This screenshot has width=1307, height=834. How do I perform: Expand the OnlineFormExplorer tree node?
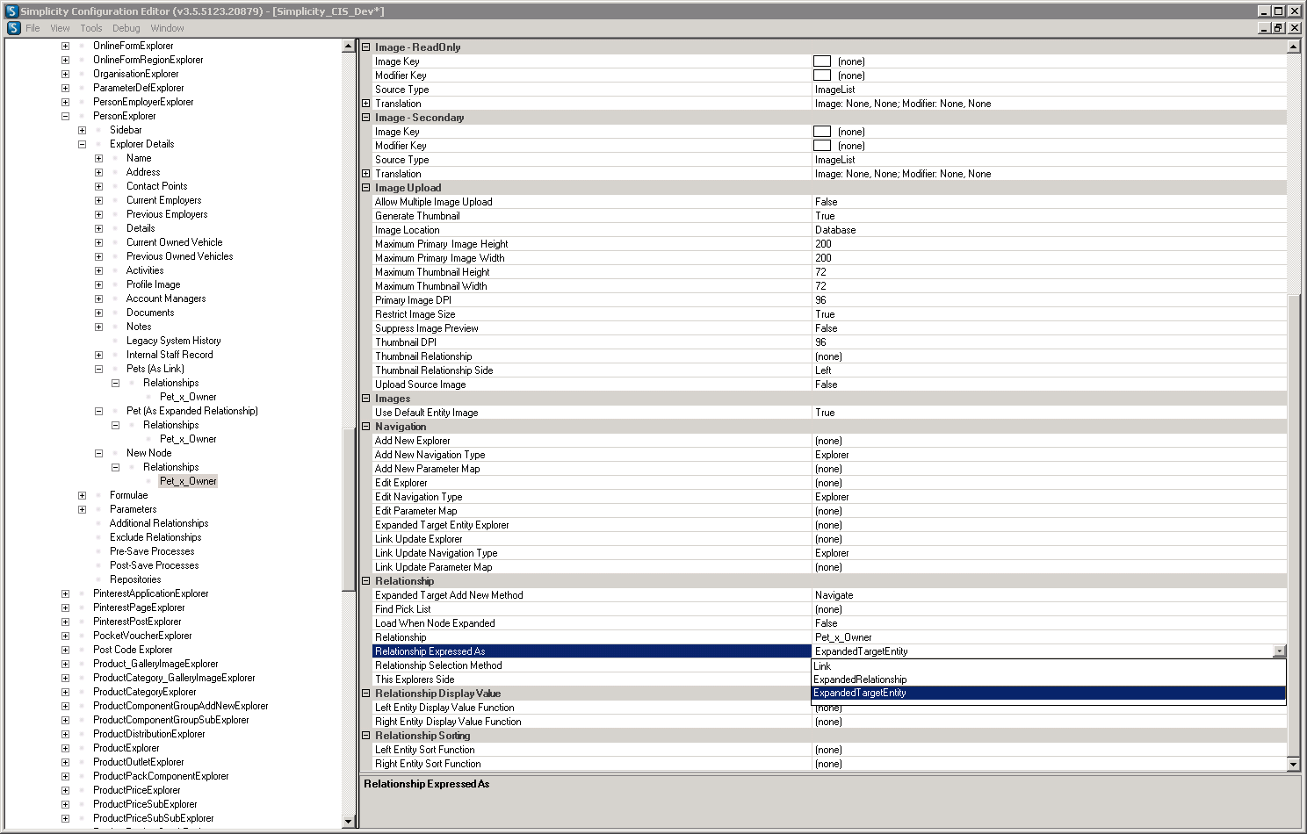[x=65, y=46]
